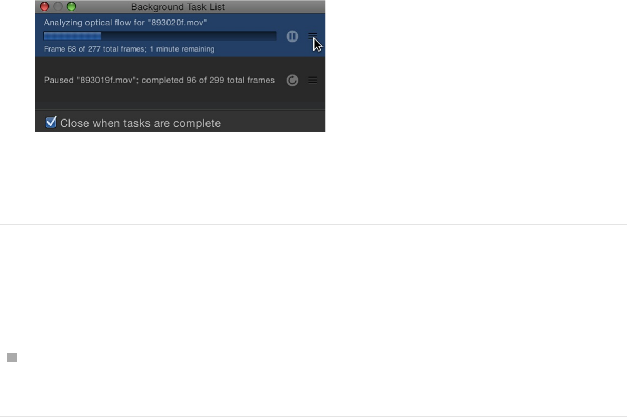Image resolution: width=627 pixels, height=417 pixels.
Task: Click the reorder handle of the paused 893019f.mov task
Action: point(312,80)
